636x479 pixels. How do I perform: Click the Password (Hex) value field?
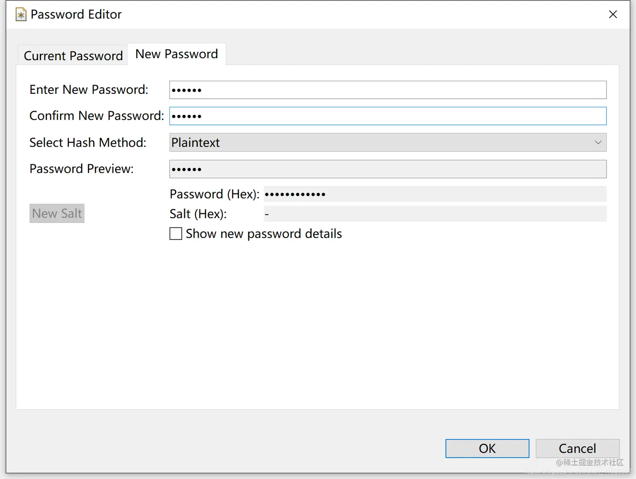pos(435,194)
